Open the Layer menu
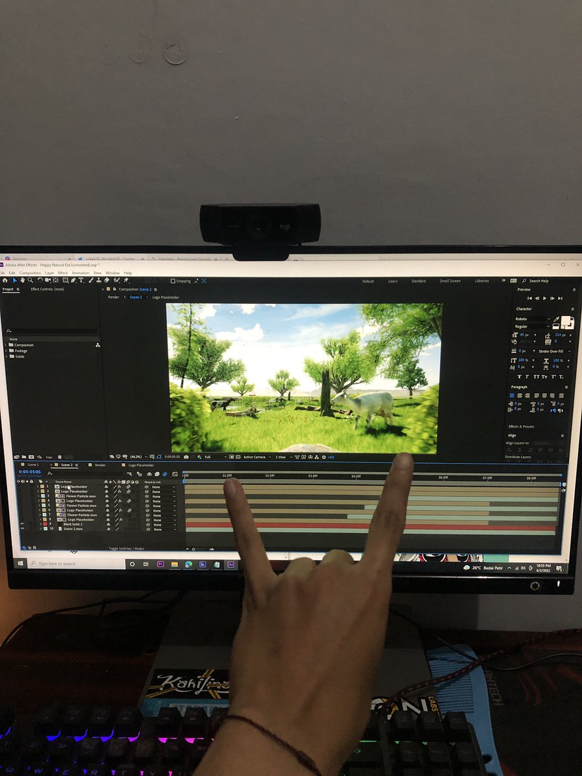This screenshot has width=582, height=776. pyautogui.click(x=49, y=273)
